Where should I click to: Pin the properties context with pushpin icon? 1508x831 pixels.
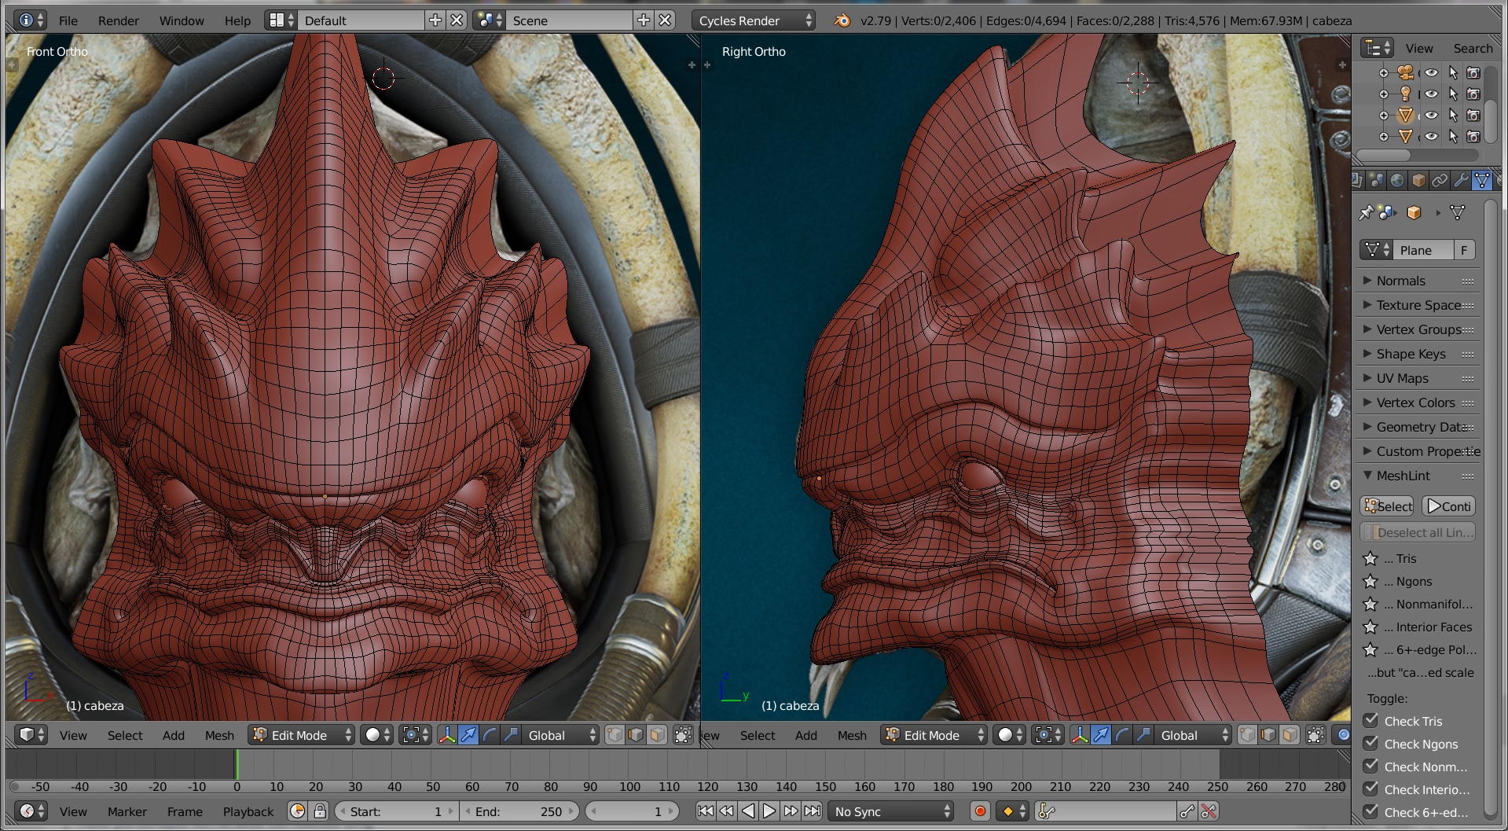pos(1366,213)
